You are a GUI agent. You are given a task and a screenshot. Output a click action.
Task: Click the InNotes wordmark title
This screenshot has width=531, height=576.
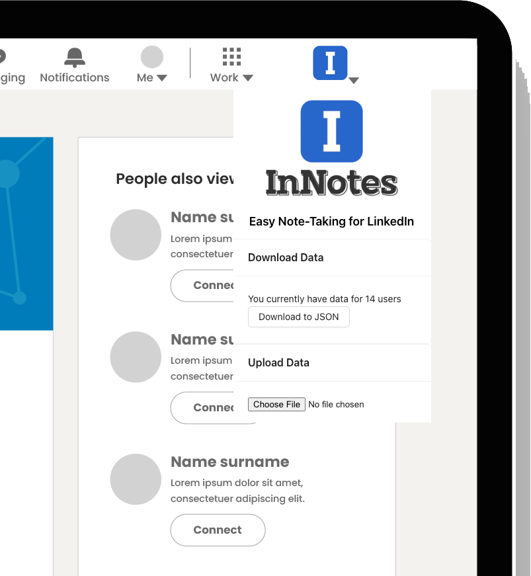(x=331, y=183)
